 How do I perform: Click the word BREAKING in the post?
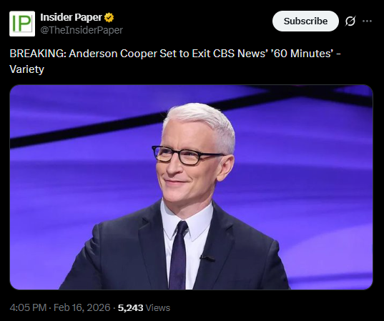click(x=38, y=54)
